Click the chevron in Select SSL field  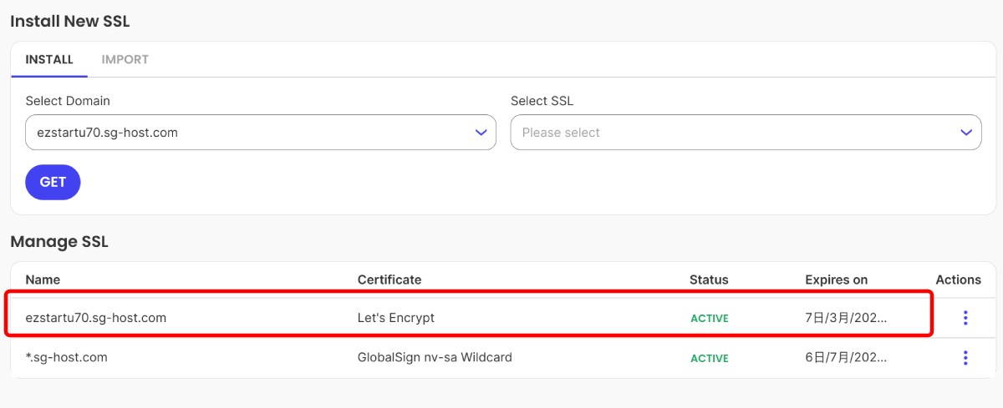(x=965, y=133)
